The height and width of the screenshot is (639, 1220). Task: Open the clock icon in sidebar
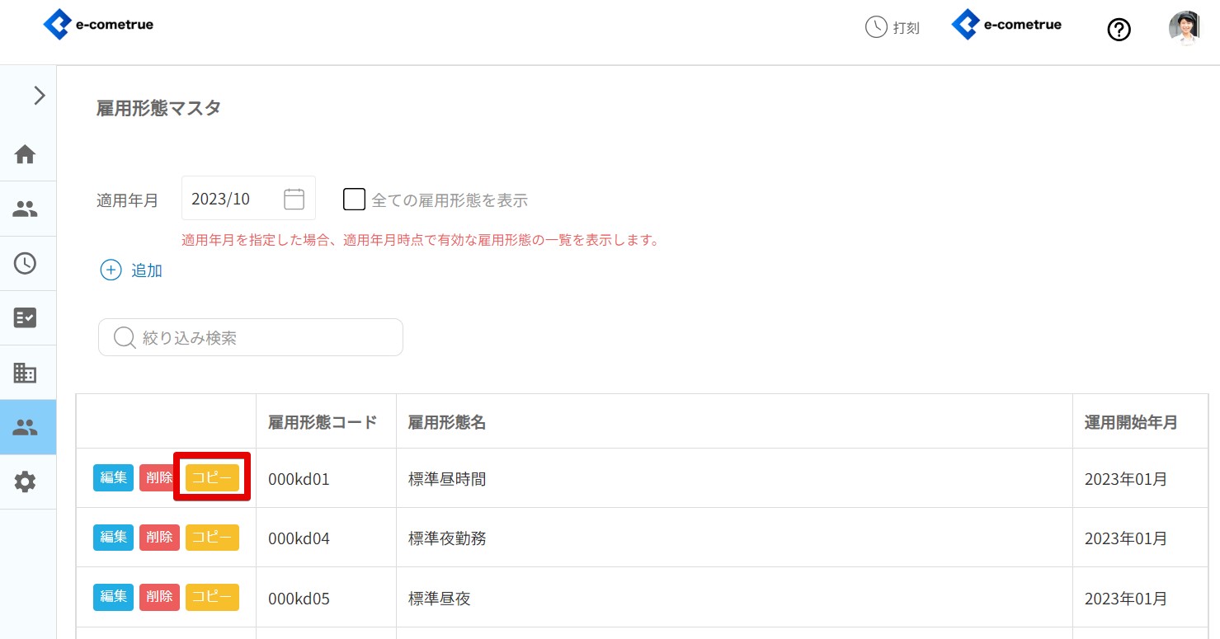pyautogui.click(x=26, y=263)
